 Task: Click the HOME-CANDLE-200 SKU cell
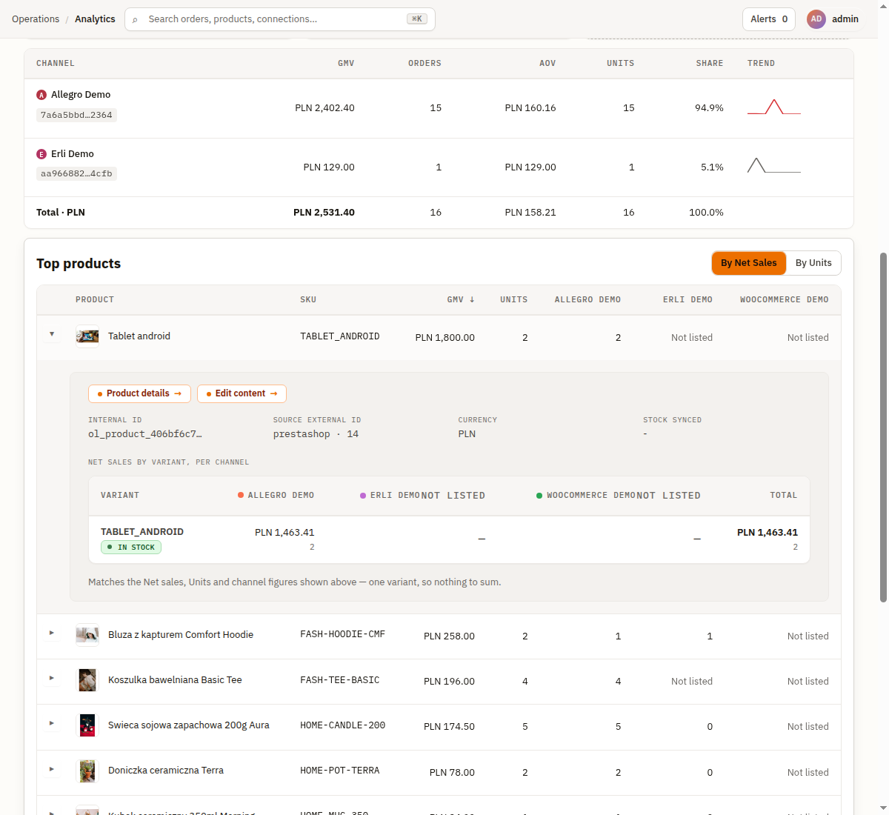343,725
